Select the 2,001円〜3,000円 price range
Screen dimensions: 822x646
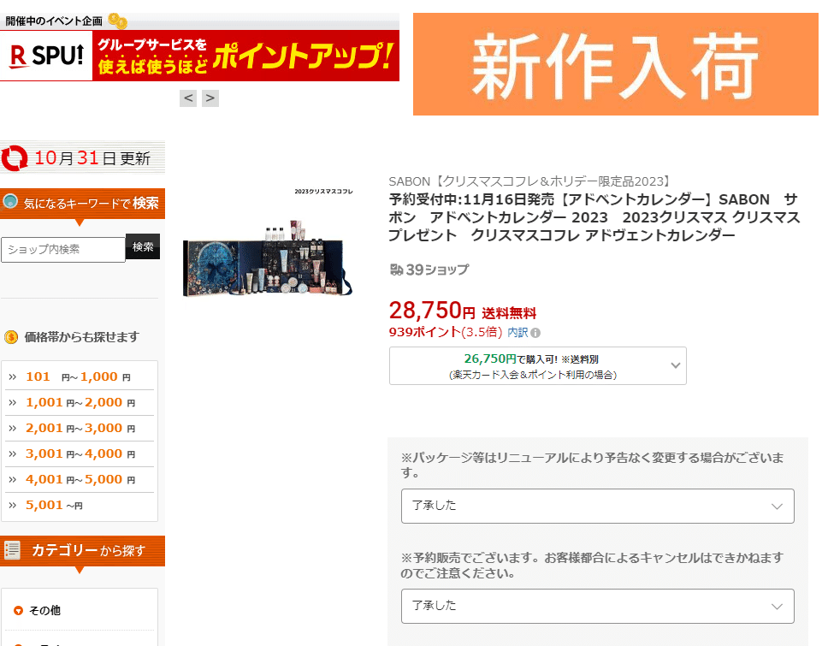[80, 429]
